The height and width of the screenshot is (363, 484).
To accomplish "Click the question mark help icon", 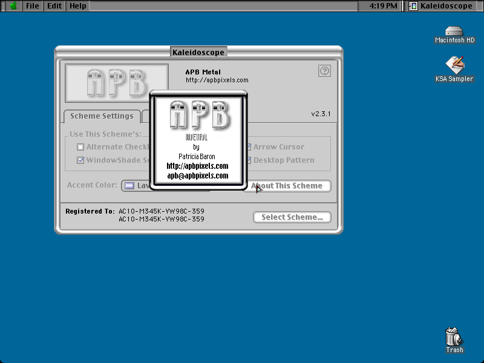I will coord(324,71).
